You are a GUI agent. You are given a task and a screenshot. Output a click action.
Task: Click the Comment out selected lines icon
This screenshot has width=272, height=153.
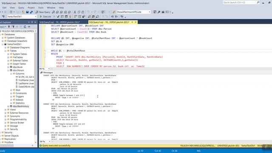[x=103, y=17]
